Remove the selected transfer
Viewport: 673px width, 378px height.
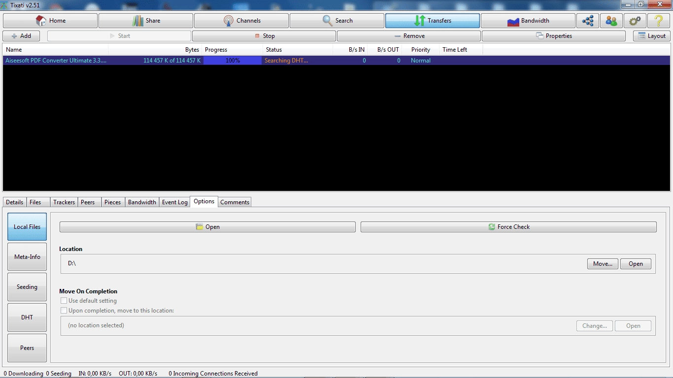[x=409, y=36]
